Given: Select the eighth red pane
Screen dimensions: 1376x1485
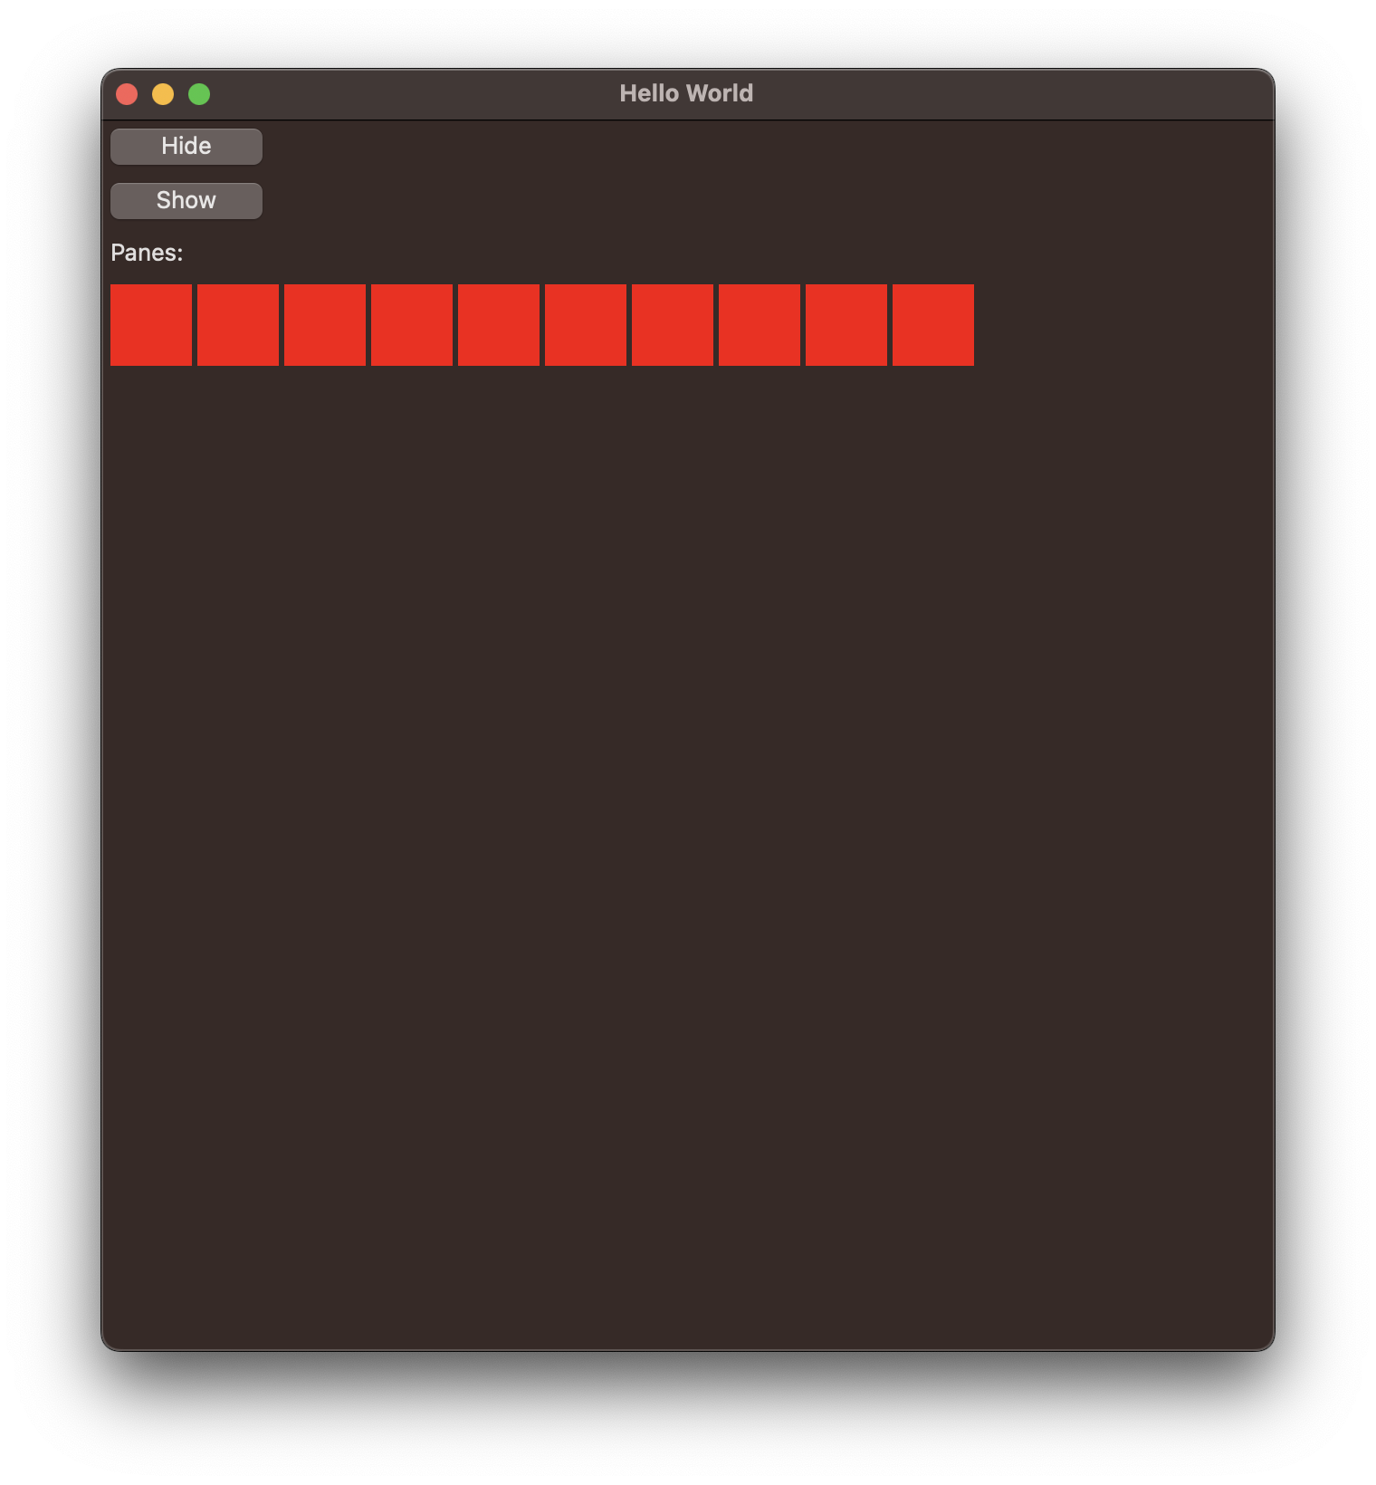Looking at the screenshot, I should point(760,325).
